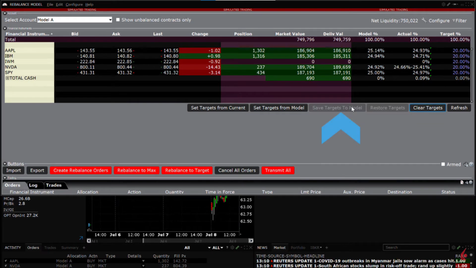The image size is (476, 268).
Task: Click the globe icon next to Armed
Action: pos(471,164)
